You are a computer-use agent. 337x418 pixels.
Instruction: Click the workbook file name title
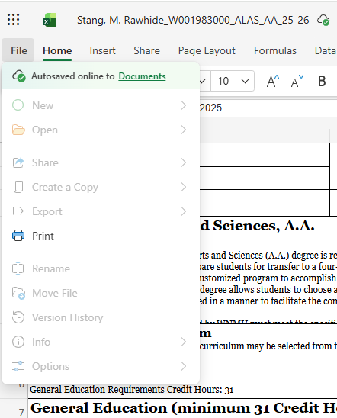193,20
